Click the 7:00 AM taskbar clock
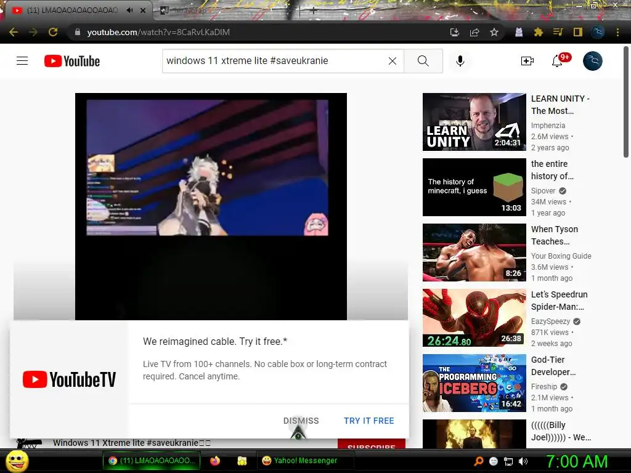Screen dimensions: 631x473 pos(576,461)
